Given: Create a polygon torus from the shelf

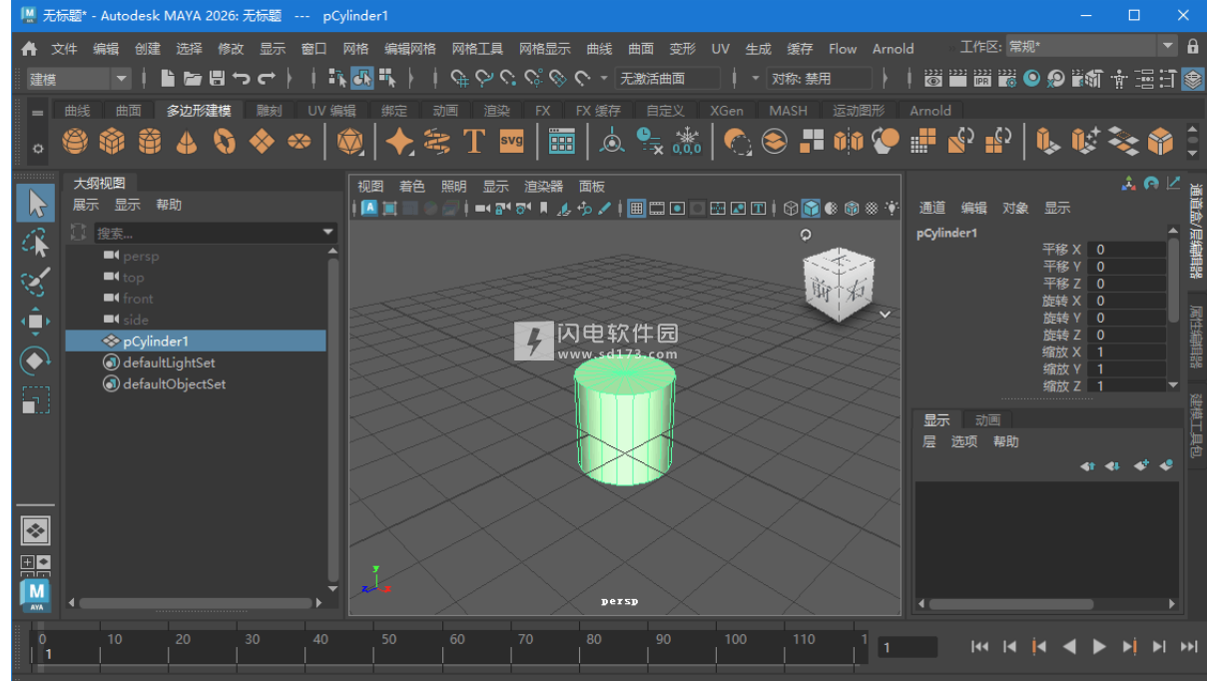Looking at the screenshot, I should coord(225,143).
